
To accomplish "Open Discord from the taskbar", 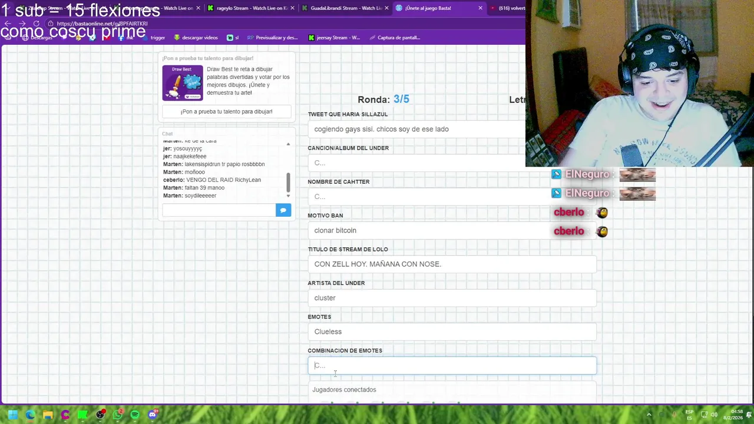I will click(153, 415).
